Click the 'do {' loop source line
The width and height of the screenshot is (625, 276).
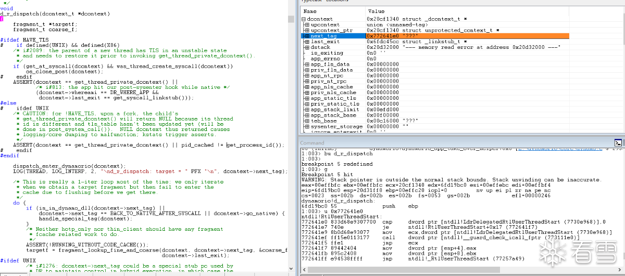[19, 203]
